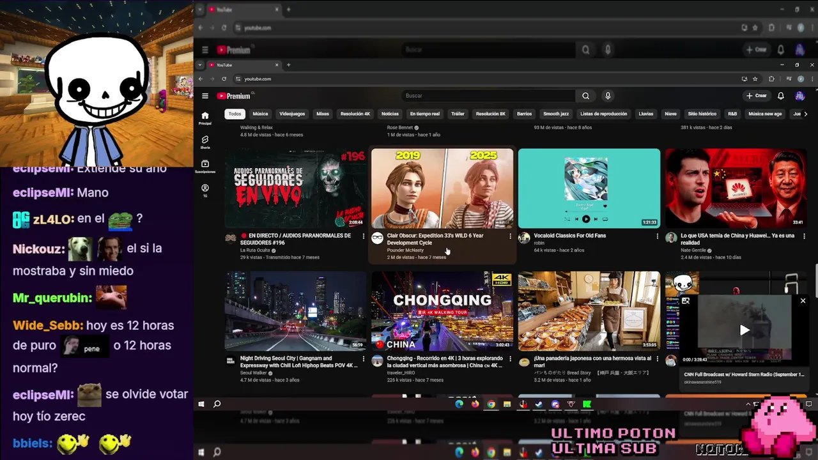Viewport: 818px width, 460px height.
Task: Select the Mixes chip
Action: 323,114
